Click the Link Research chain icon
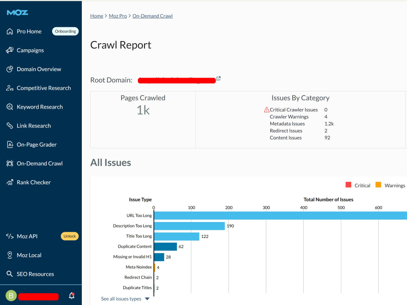This screenshot has height=305, width=407. click(10, 126)
